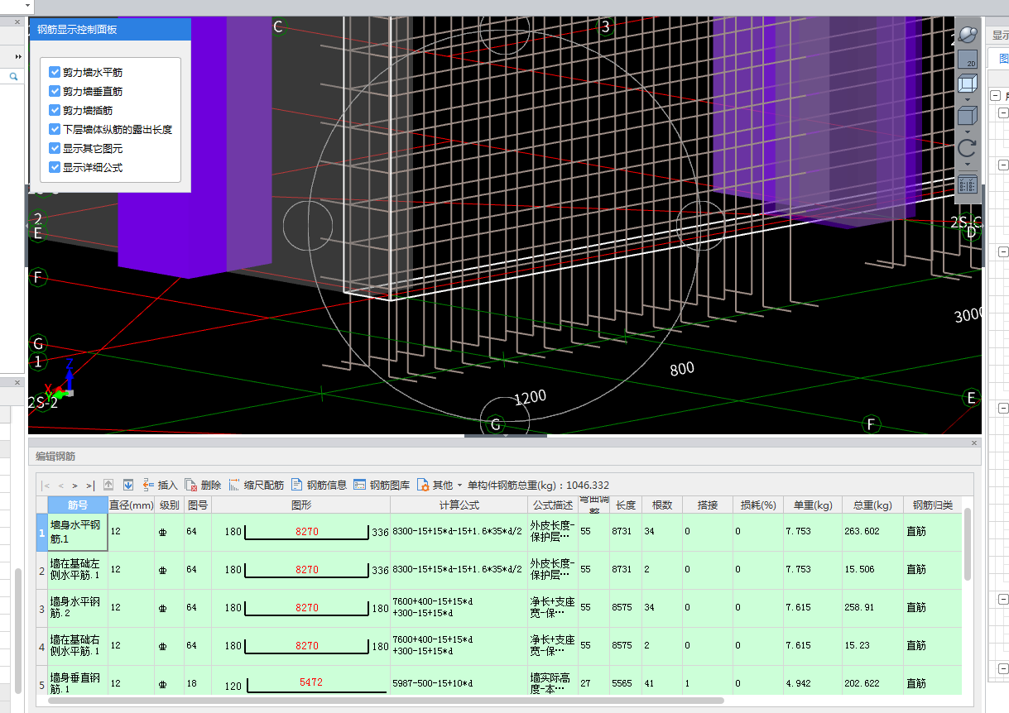Collapse second tree node in right panel
1009x713 pixels.
point(1003,112)
